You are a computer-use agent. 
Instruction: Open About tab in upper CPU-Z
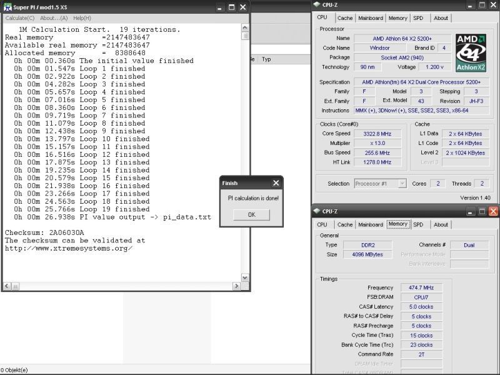[x=441, y=18]
